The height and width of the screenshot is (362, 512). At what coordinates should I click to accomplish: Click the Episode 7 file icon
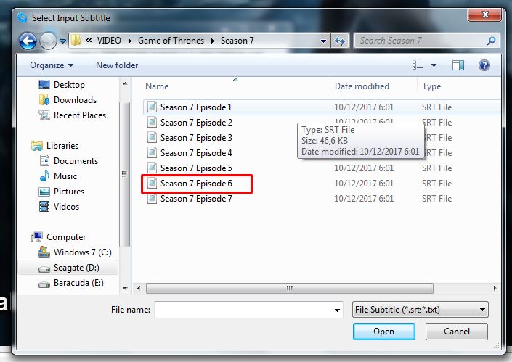pyautogui.click(x=152, y=199)
